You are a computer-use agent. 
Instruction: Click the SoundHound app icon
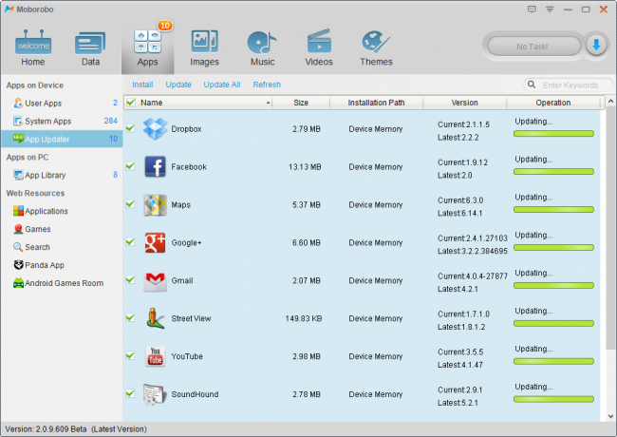click(153, 394)
